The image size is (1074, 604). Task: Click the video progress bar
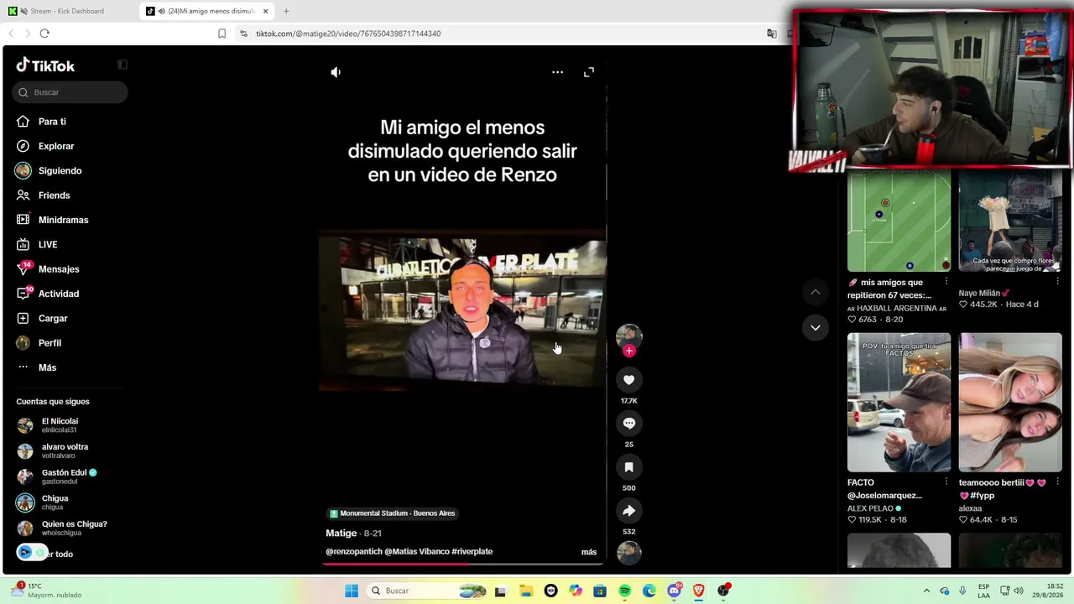coord(462,564)
